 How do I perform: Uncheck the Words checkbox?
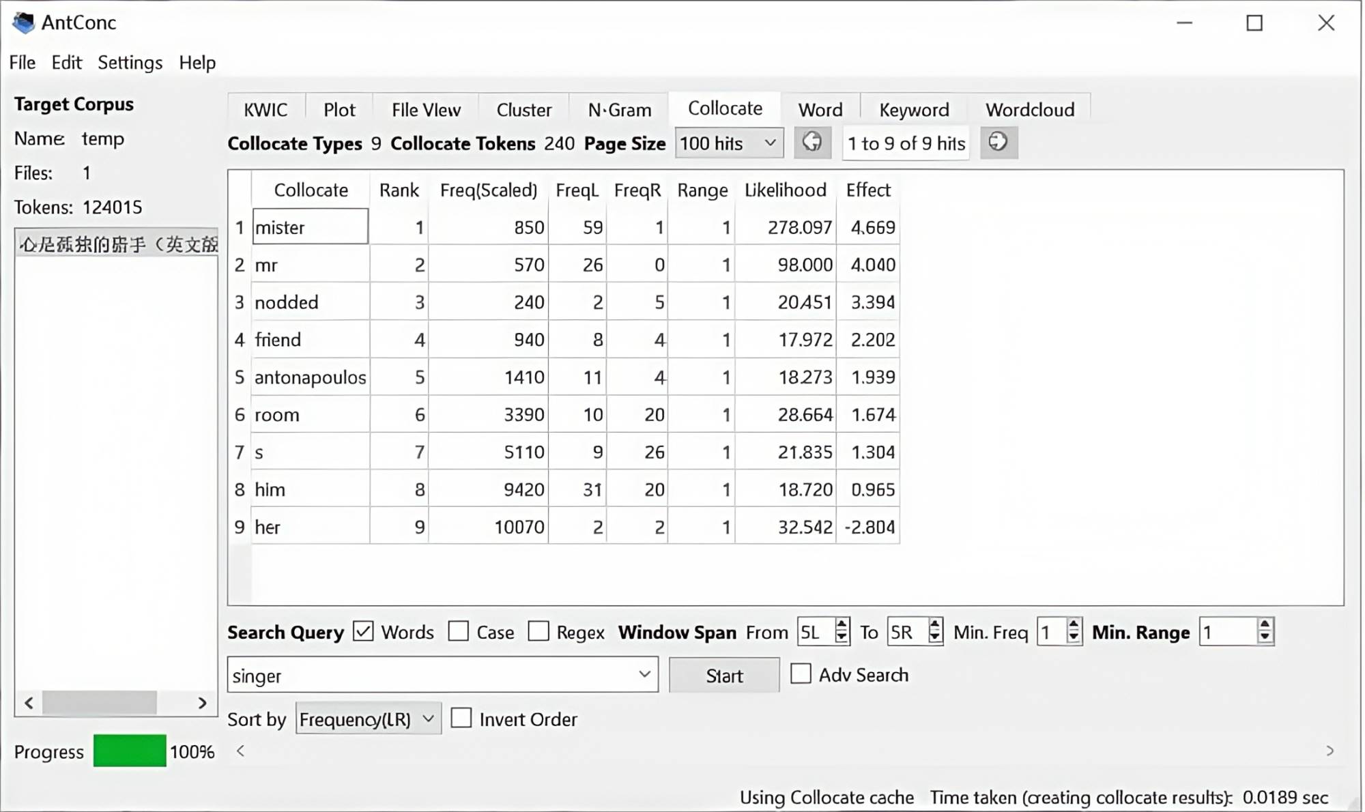coord(364,632)
